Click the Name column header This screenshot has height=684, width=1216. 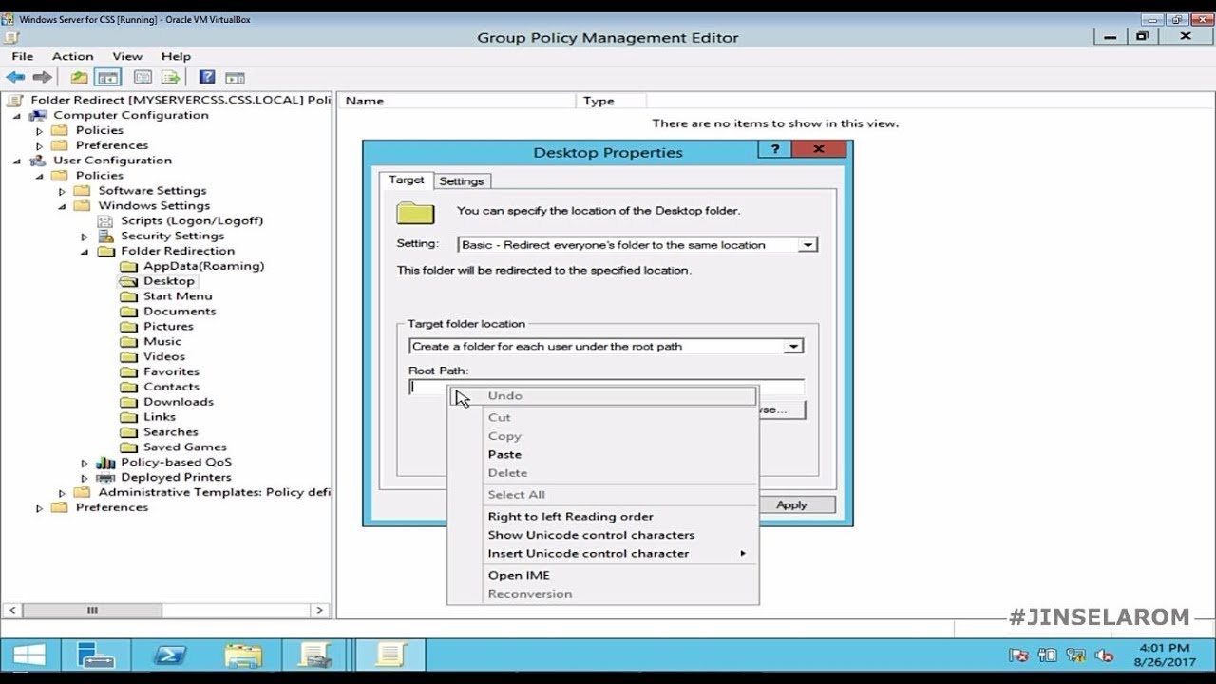[457, 101]
